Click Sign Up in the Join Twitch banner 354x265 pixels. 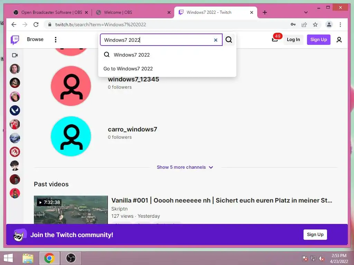(315, 235)
